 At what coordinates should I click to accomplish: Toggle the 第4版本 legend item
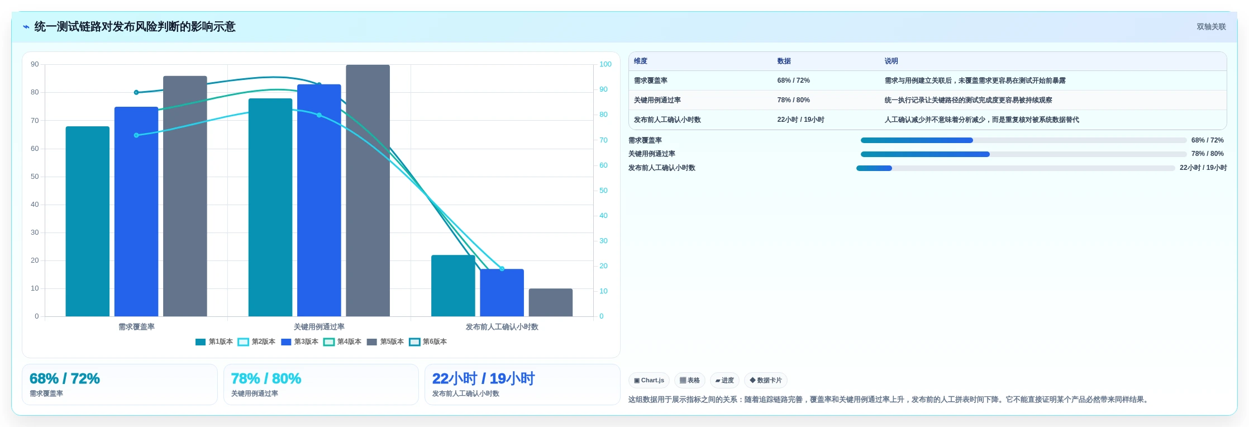[342, 342]
